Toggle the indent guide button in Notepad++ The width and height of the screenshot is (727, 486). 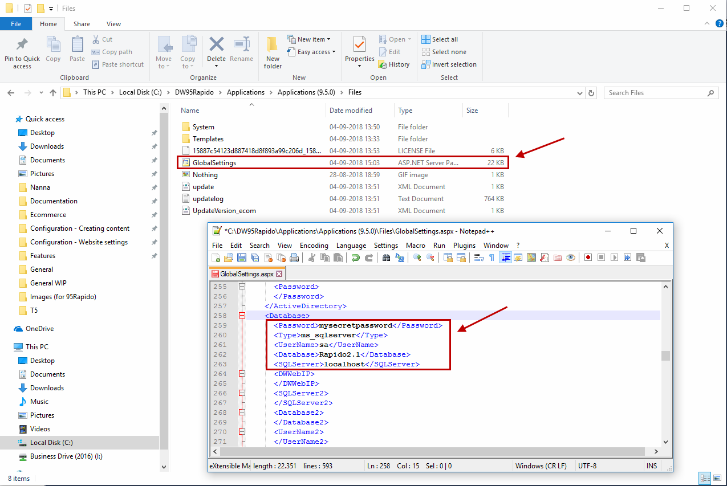coord(505,258)
